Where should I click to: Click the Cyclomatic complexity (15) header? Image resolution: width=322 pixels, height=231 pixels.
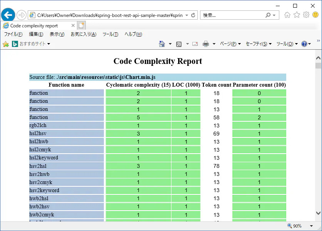[x=138, y=85]
